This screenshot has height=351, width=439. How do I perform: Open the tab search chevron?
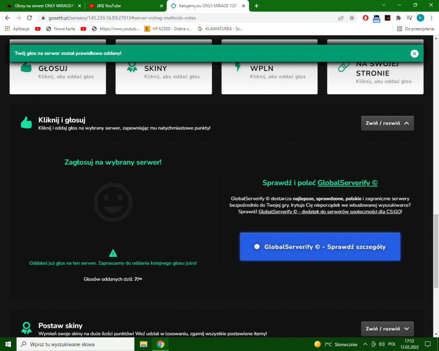click(384, 5)
